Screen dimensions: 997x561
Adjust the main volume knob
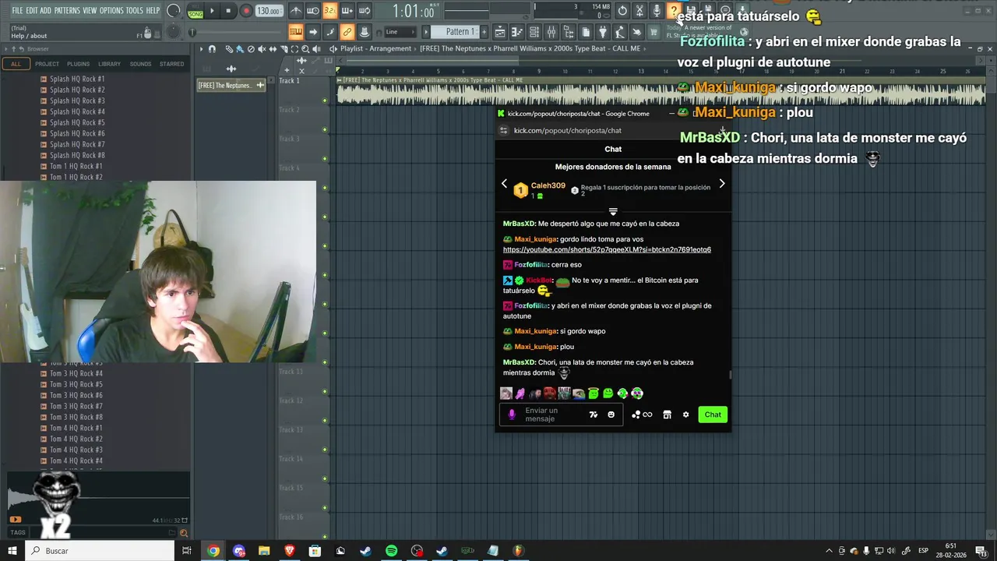(173, 11)
